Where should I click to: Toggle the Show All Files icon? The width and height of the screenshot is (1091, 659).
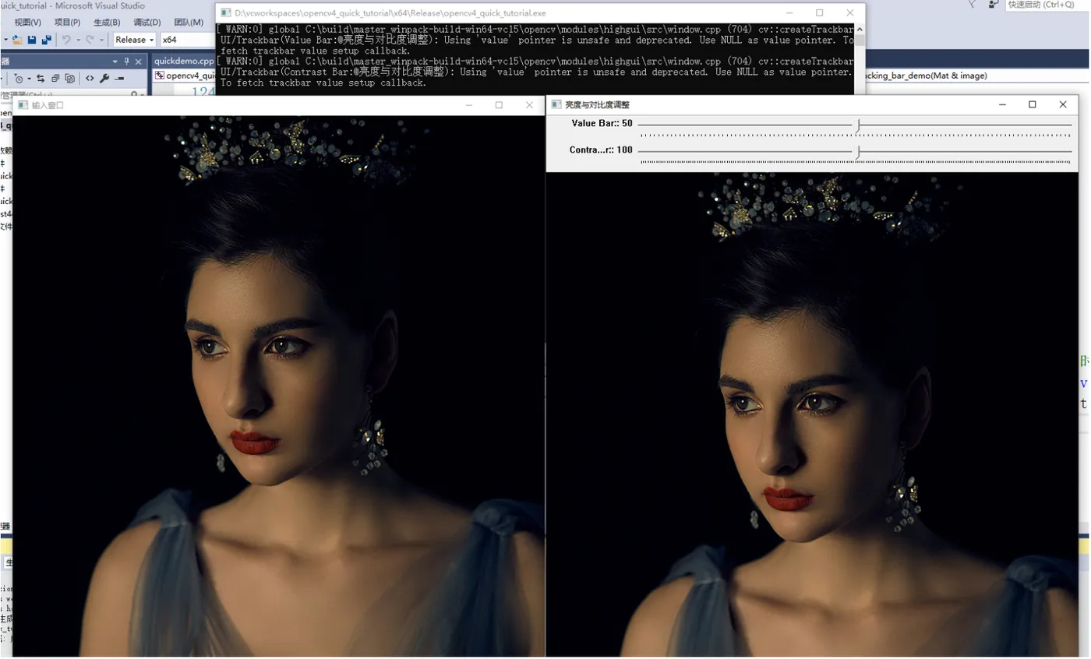pos(69,79)
